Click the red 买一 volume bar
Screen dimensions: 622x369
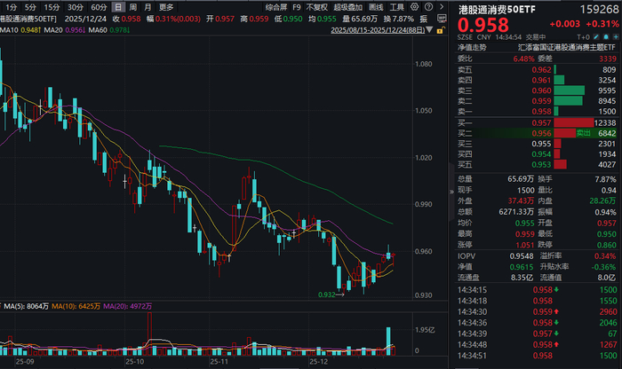(574, 122)
